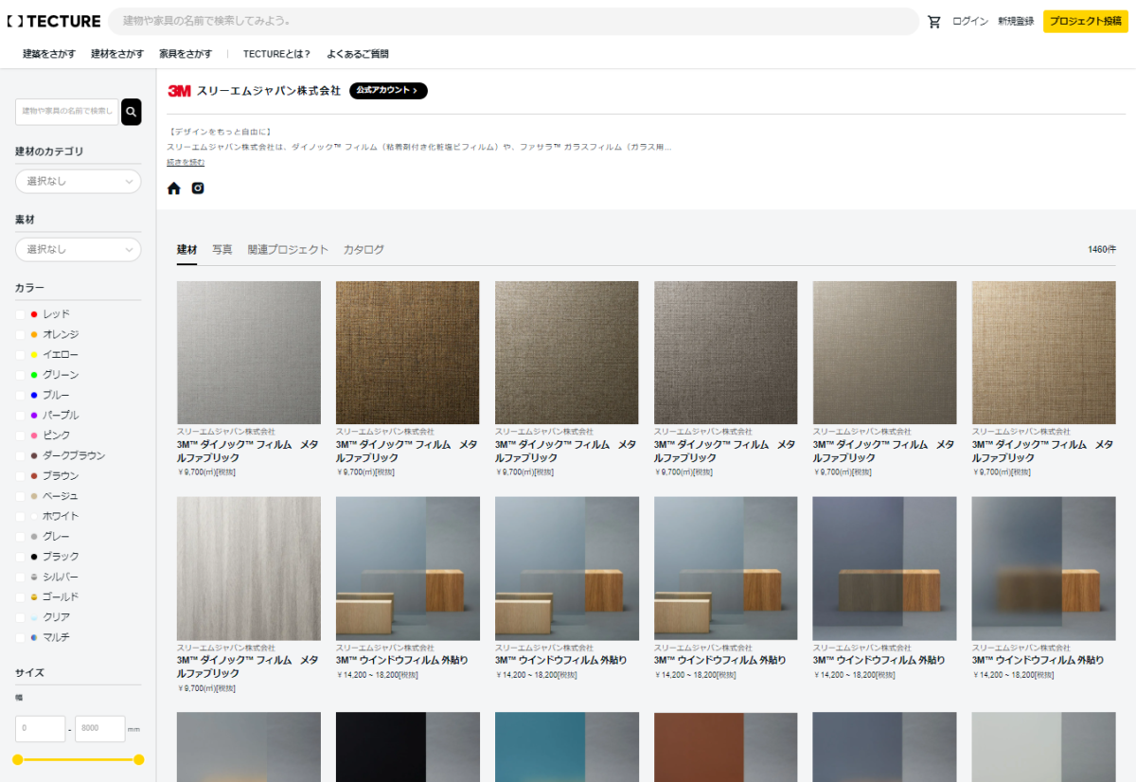Open the カタログ tab

click(364, 250)
